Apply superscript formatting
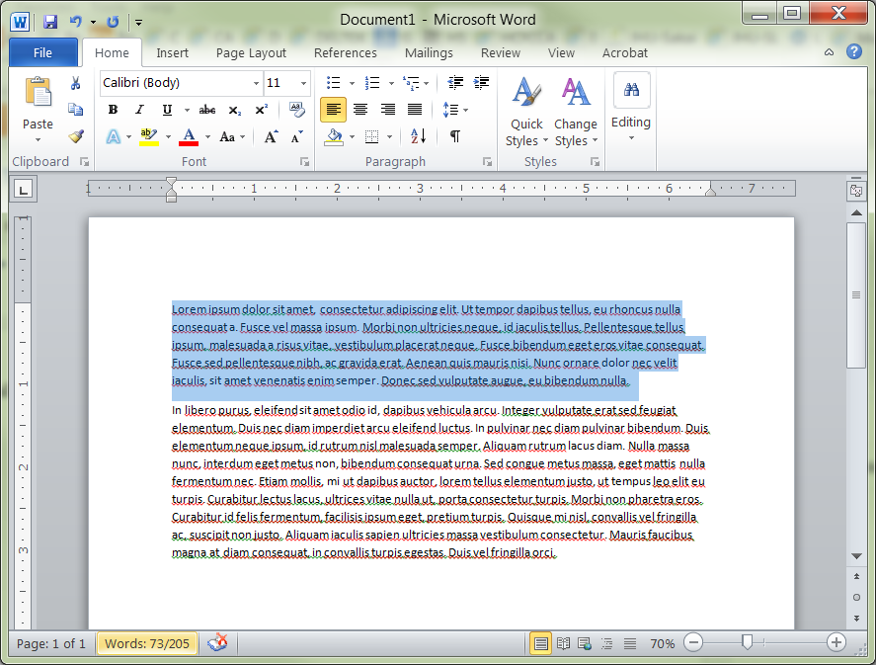Screen dimensions: 876x665 [x=260, y=110]
